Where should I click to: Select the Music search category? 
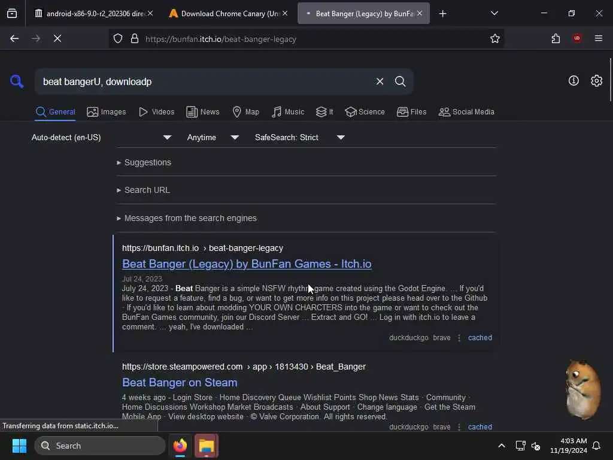click(288, 112)
